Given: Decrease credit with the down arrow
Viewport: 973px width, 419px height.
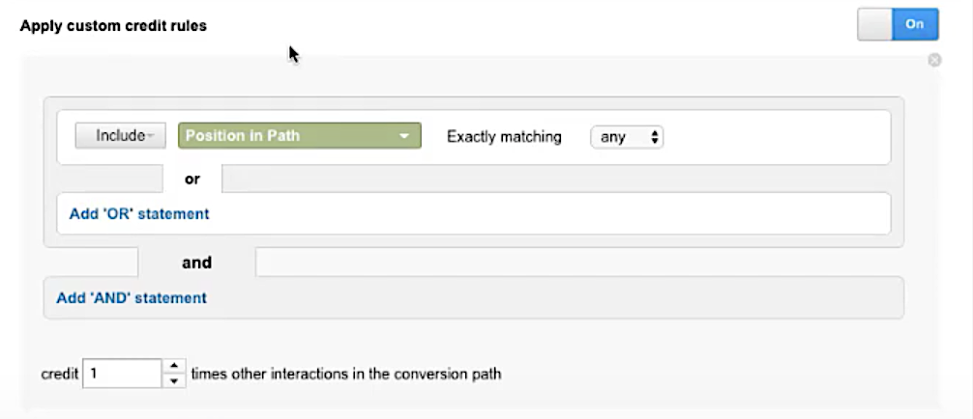Looking at the screenshot, I should pyautogui.click(x=174, y=381).
